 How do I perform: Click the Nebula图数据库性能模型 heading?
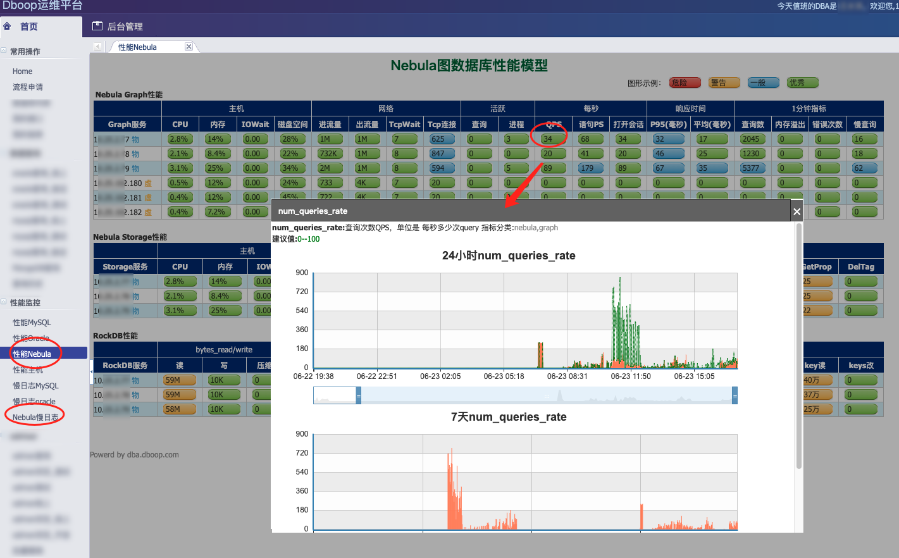coord(469,66)
